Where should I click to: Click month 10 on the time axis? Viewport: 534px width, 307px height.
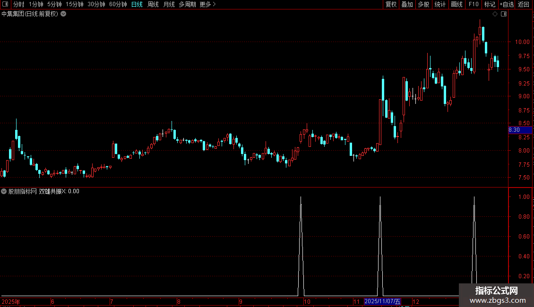pyautogui.click(x=307, y=301)
